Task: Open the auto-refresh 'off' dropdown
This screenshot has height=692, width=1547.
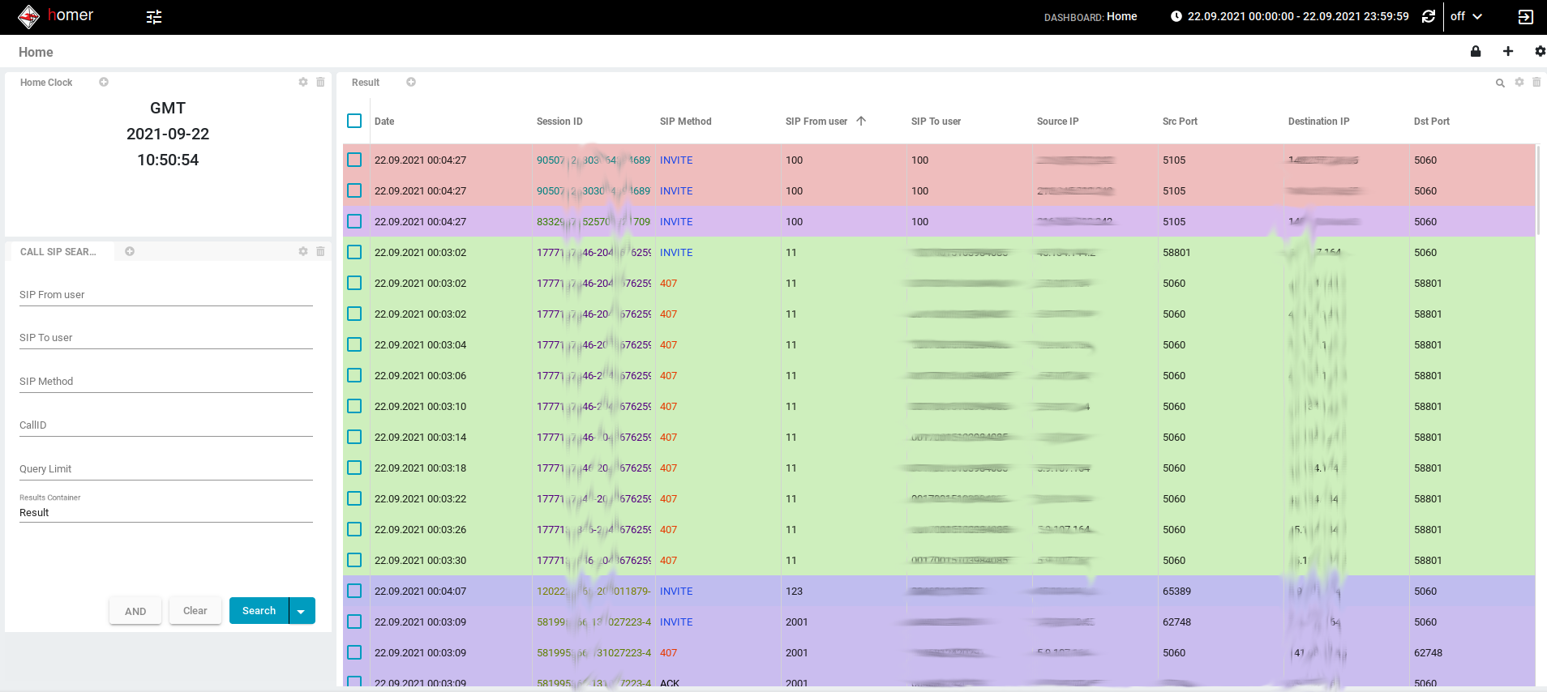Action: 1466,16
